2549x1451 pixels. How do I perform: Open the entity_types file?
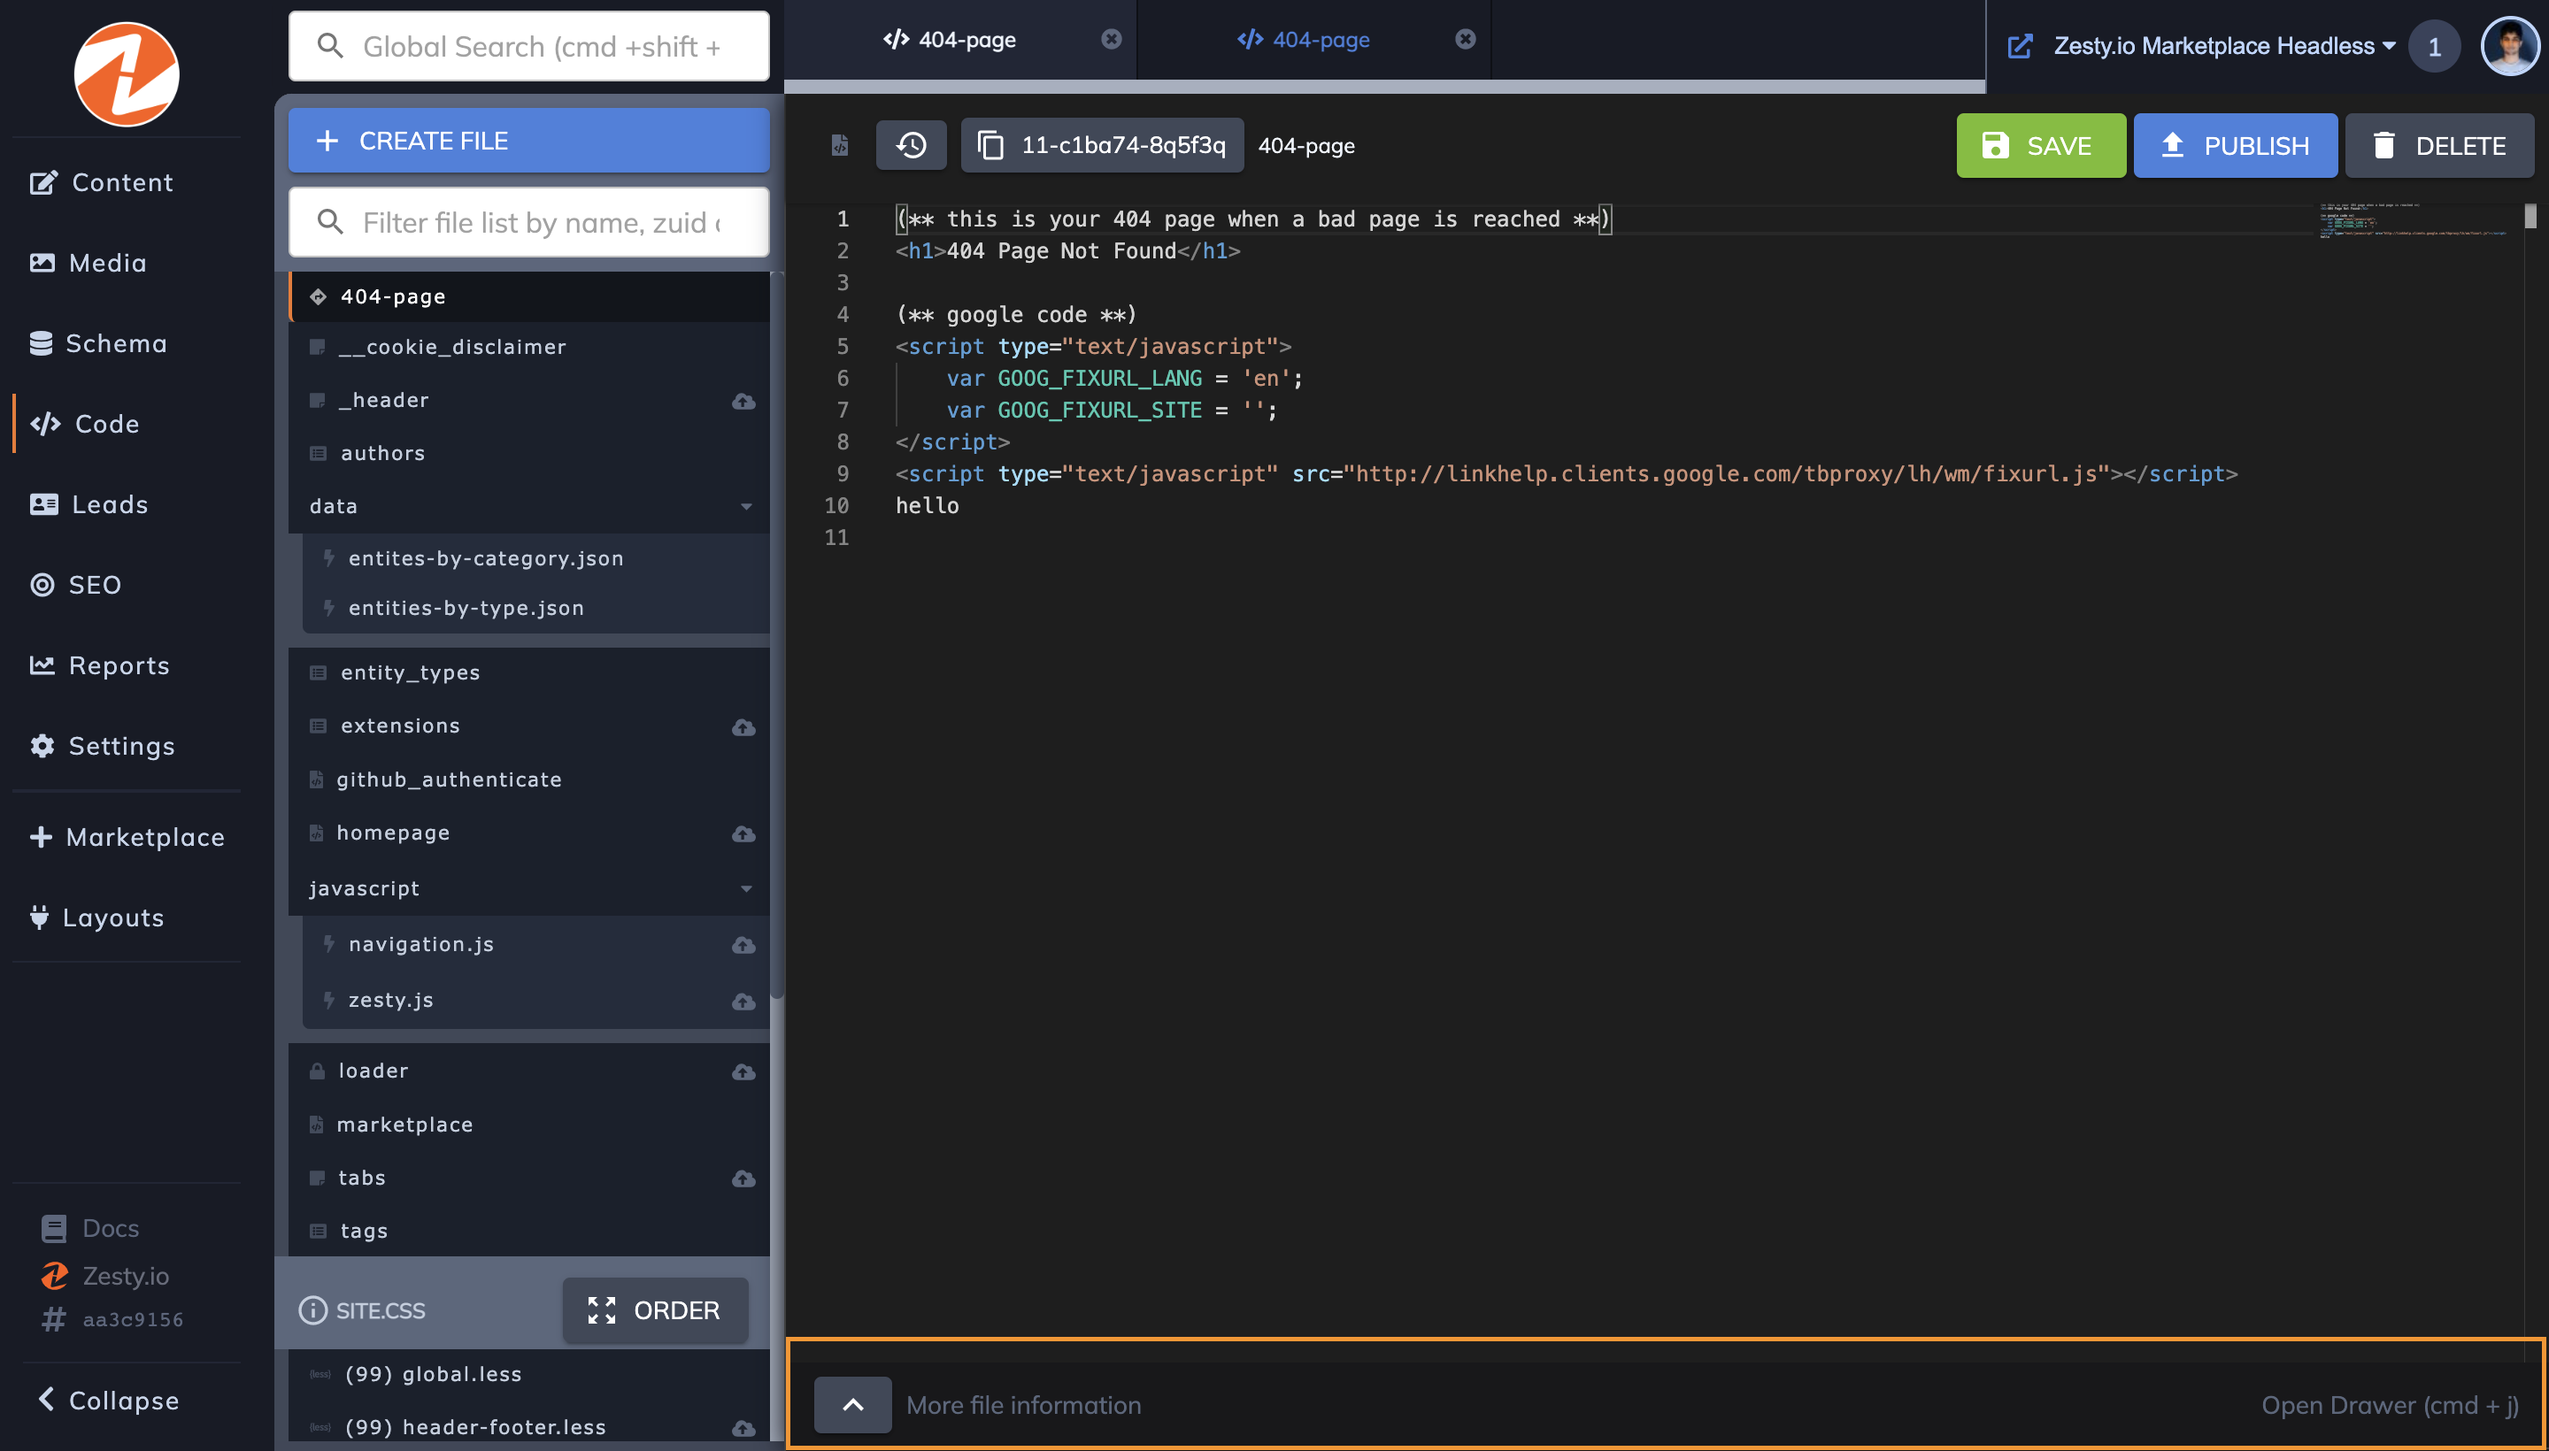click(528, 673)
